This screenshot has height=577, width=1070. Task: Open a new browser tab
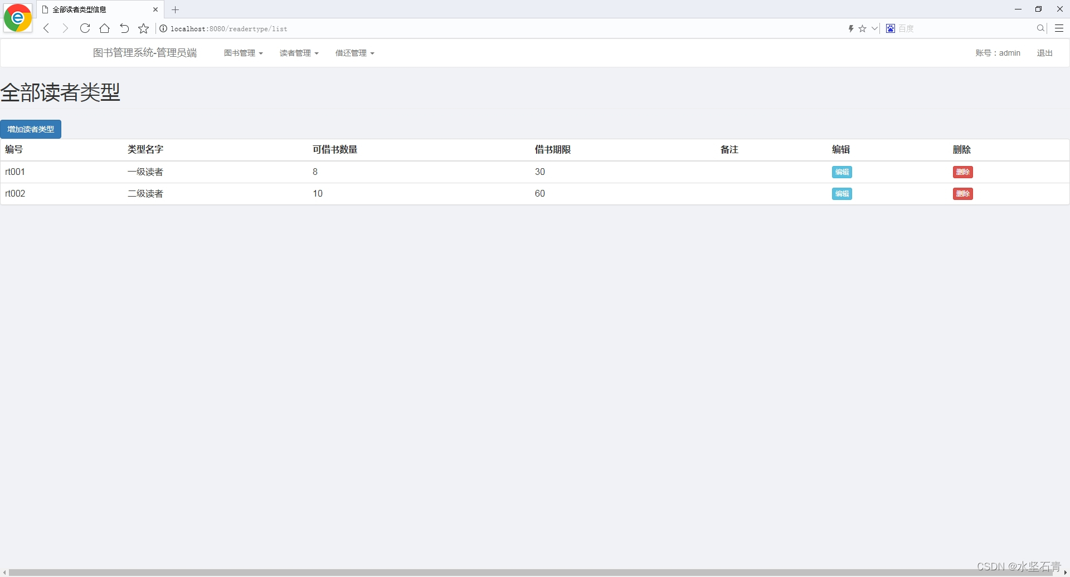pos(176,9)
